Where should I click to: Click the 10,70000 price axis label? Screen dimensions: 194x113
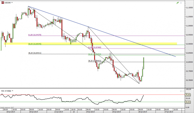[189, 80]
